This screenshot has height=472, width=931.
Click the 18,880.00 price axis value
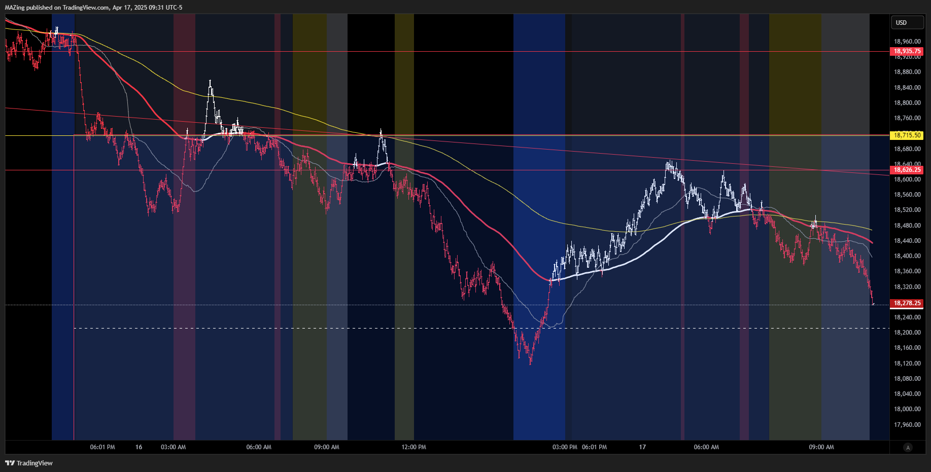[907, 72]
